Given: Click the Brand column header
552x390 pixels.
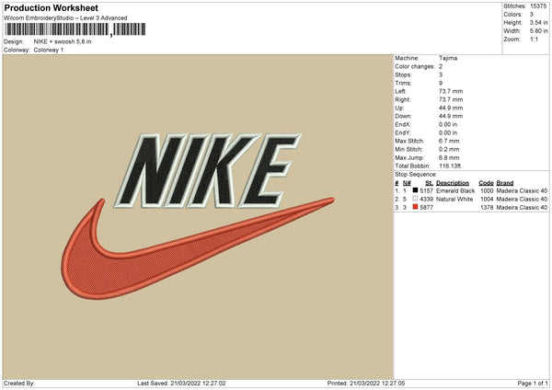Looking at the screenshot, I should click(505, 183).
